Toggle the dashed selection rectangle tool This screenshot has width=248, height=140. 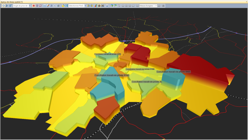pos(107,6)
